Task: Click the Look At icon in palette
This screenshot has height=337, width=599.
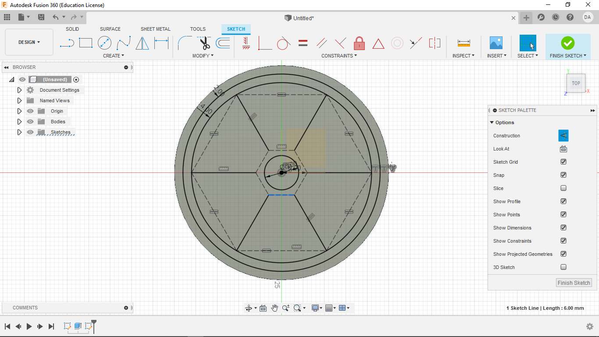Action: point(563,149)
